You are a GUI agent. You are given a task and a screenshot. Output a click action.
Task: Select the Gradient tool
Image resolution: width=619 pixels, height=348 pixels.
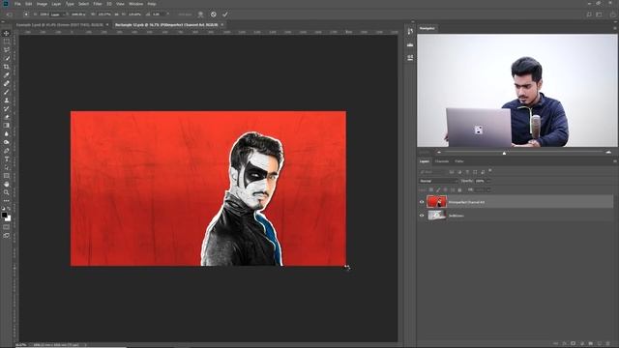click(7, 126)
